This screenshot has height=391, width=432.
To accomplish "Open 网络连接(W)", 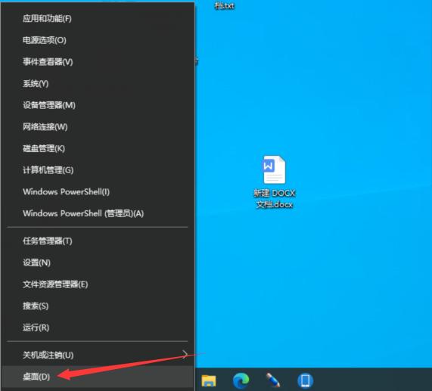I will tap(98, 127).
